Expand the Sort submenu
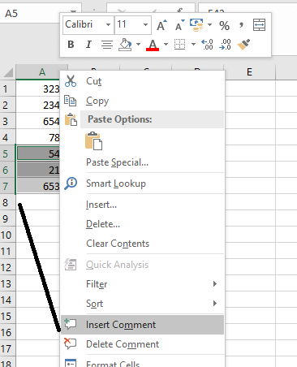This screenshot has height=367, width=297. [x=215, y=303]
